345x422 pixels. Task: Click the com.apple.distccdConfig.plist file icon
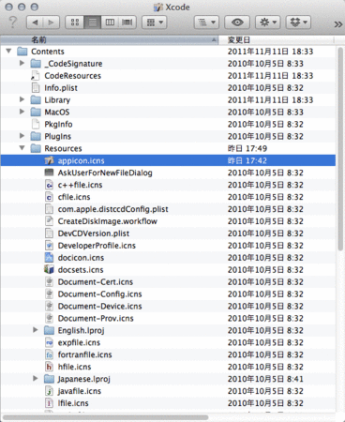(x=49, y=209)
